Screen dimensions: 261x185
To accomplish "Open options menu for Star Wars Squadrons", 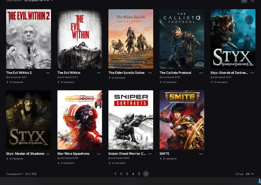I will tap(99, 154).
